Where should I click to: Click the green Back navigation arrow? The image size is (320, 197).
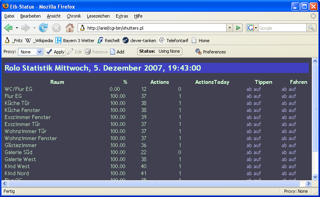point(8,28)
